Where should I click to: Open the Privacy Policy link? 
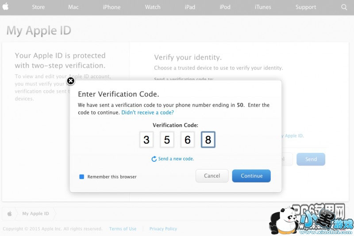pos(163,229)
